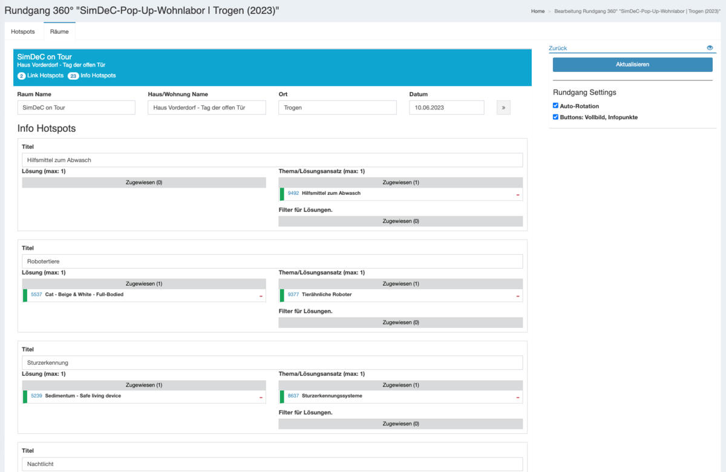
Task: Expand Filter für Lösungen bar under Robotertiere
Action: point(401,323)
